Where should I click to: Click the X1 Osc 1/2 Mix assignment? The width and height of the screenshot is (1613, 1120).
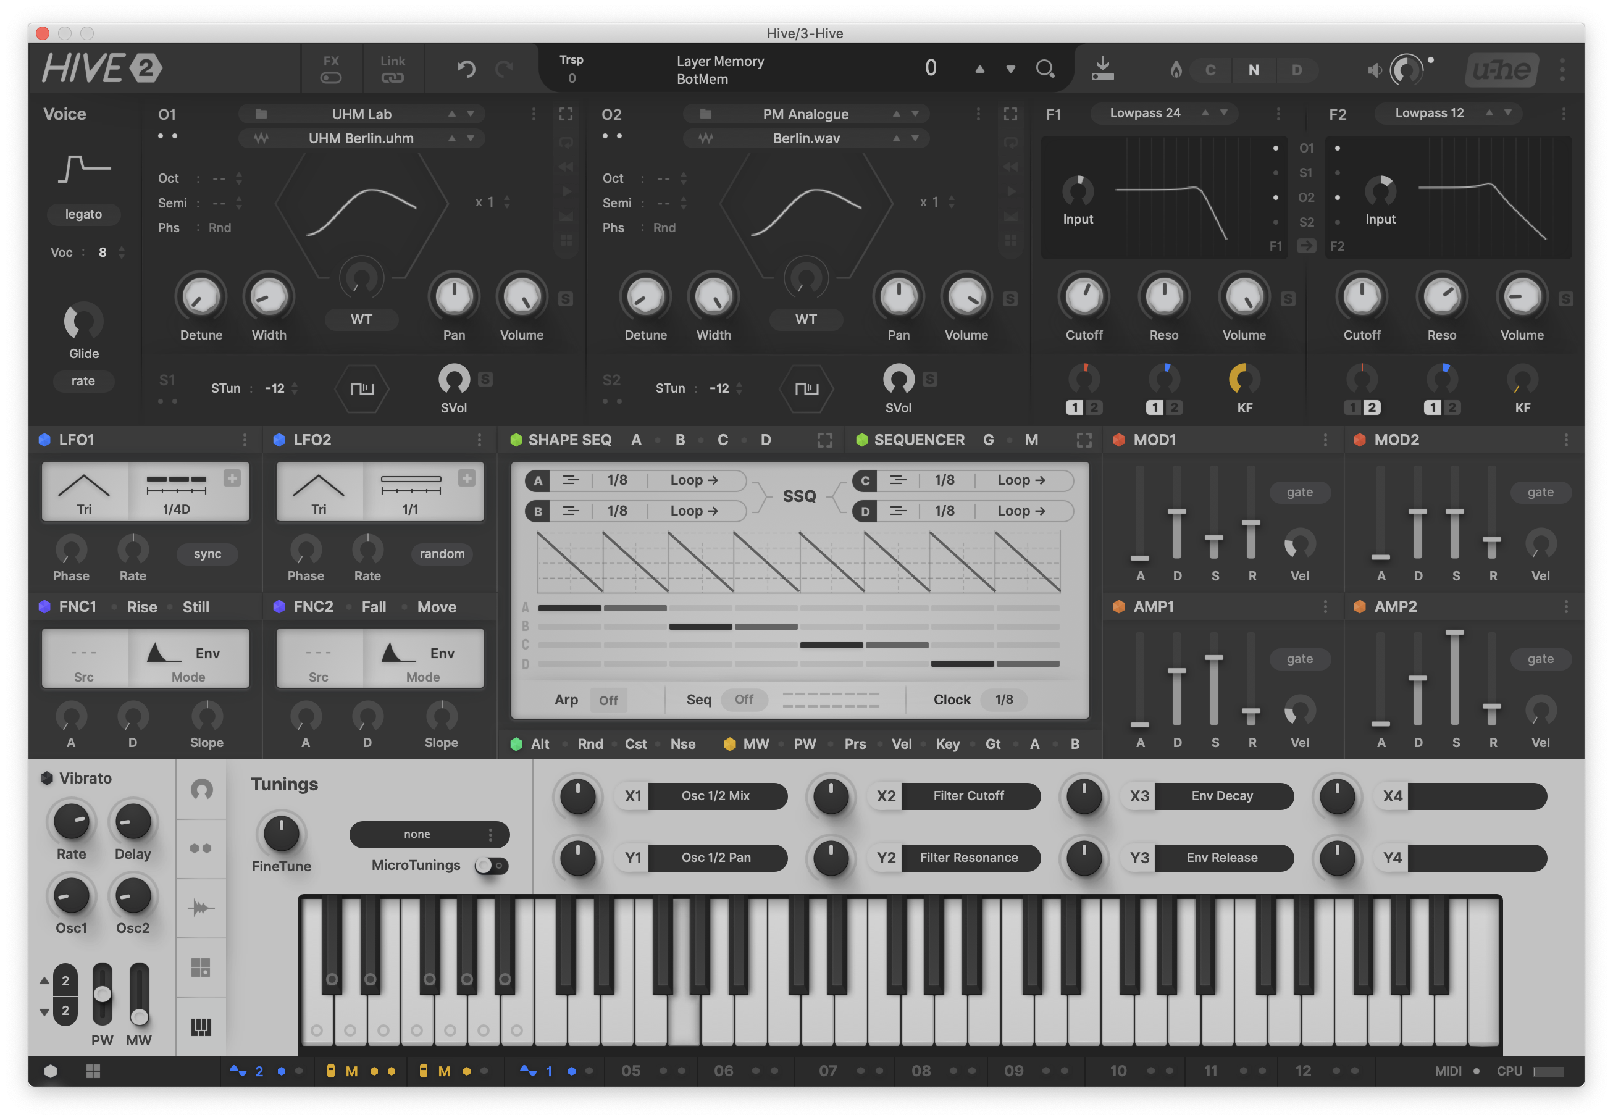715,796
